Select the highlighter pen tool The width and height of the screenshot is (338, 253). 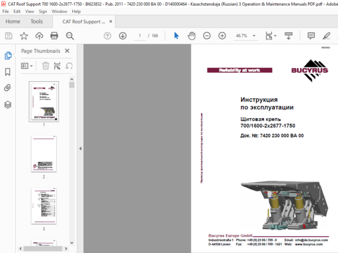coord(326,36)
